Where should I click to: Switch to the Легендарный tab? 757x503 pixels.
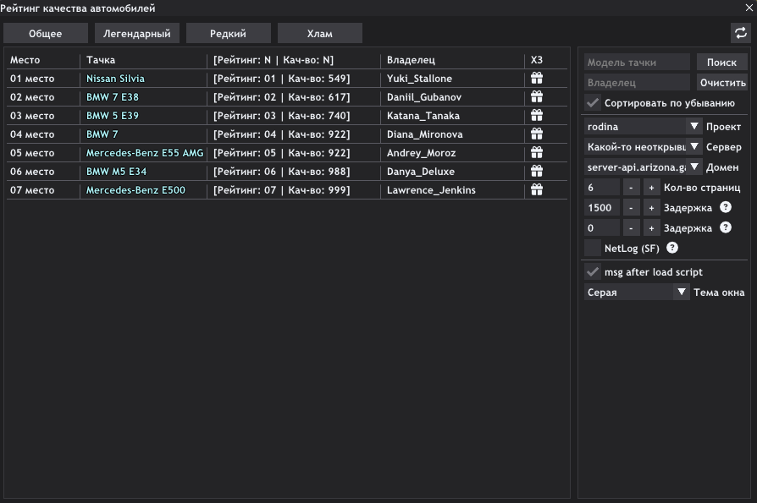[136, 33]
